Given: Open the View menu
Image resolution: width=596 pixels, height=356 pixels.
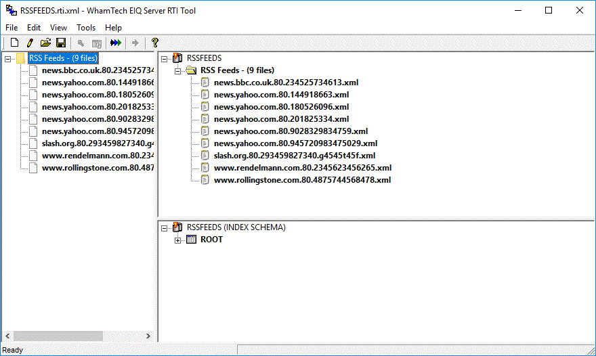Looking at the screenshot, I should click(x=58, y=27).
